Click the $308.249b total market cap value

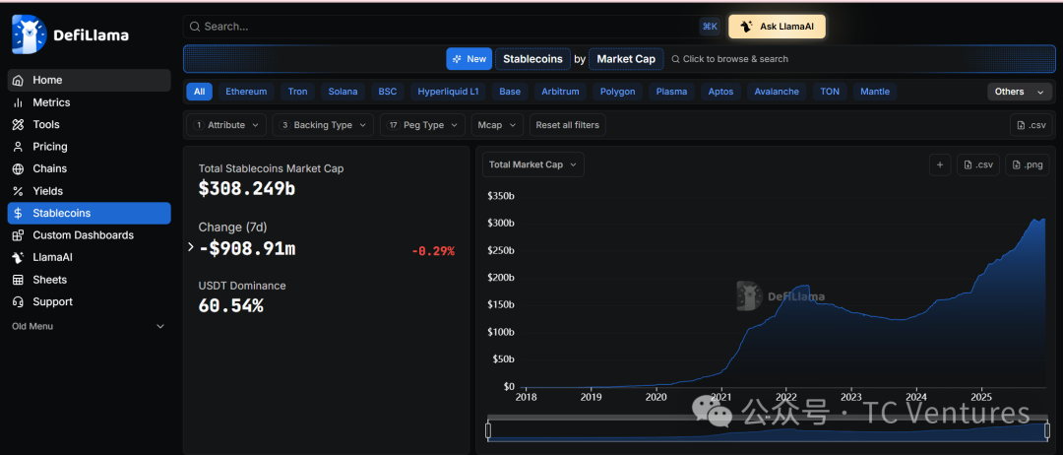(247, 188)
